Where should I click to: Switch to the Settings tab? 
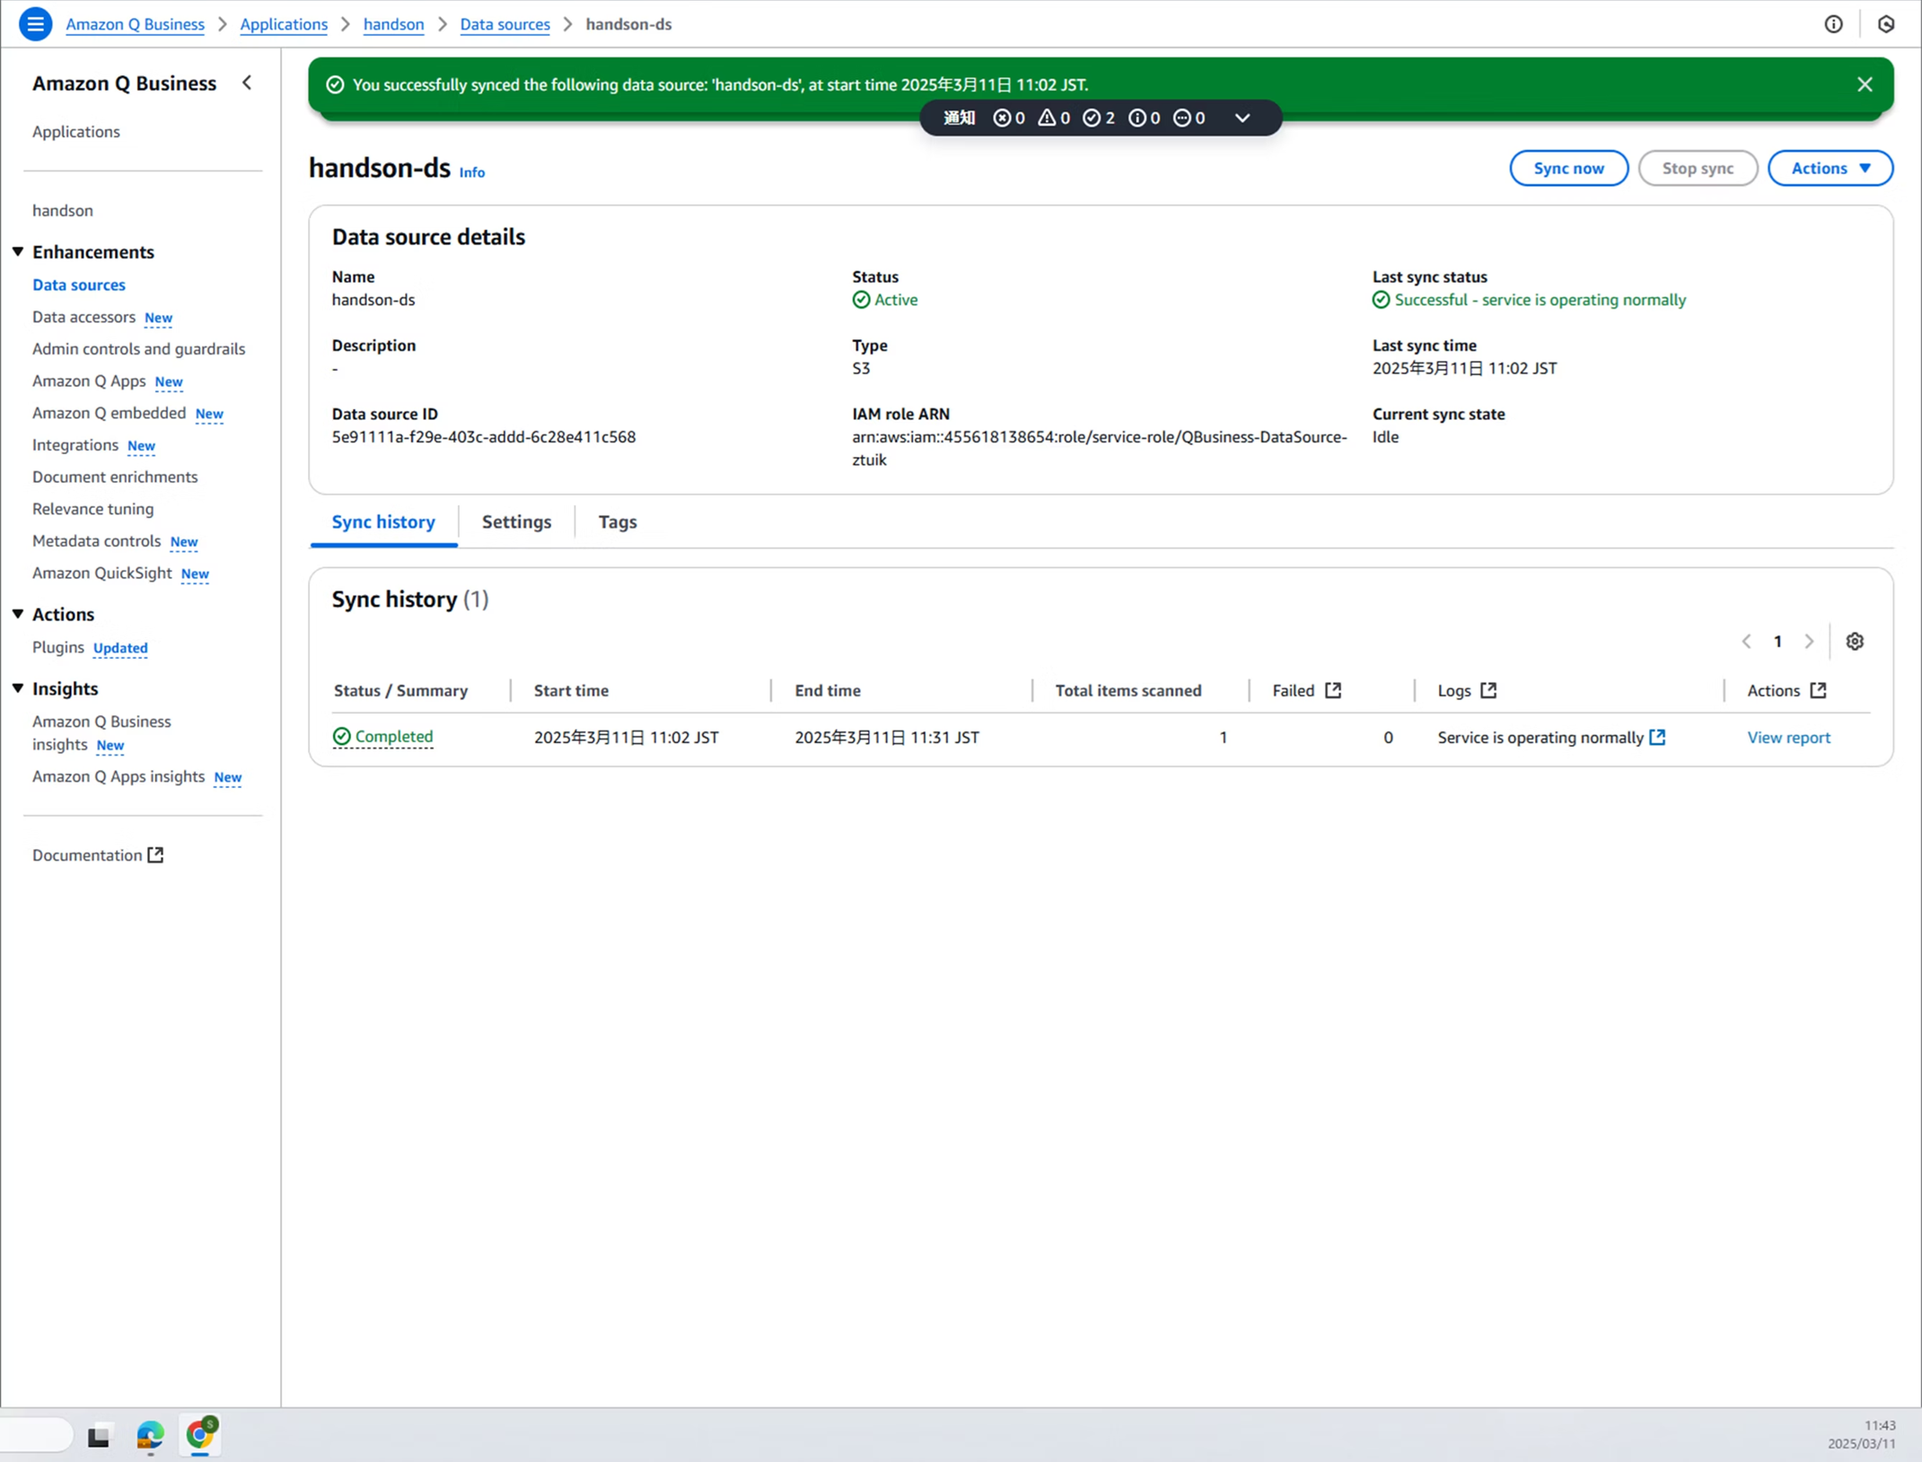pyautogui.click(x=516, y=522)
